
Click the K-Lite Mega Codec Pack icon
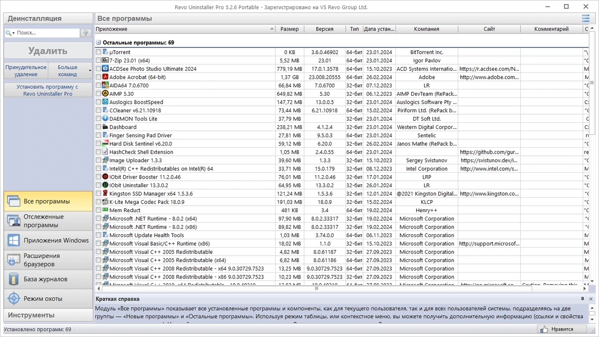[105, 202]
